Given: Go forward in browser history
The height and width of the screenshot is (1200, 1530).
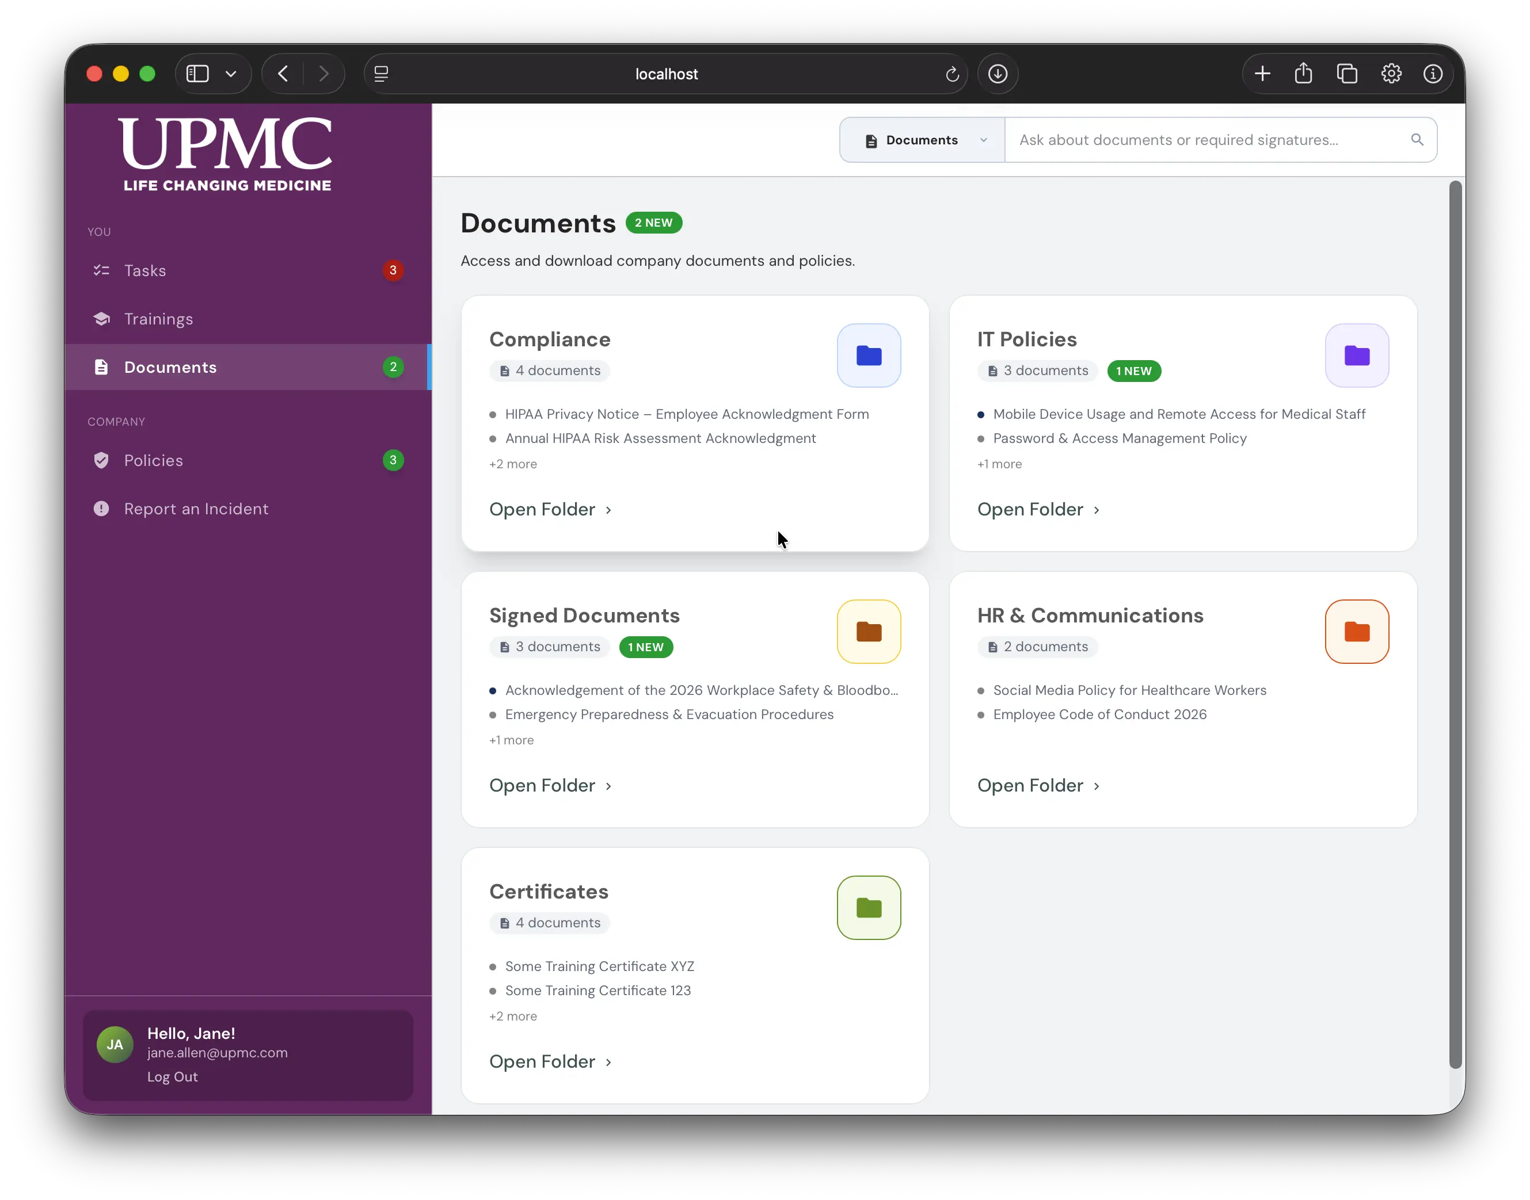Looking at the screenshot, I should pyautogui.click(x=323, y=74).
